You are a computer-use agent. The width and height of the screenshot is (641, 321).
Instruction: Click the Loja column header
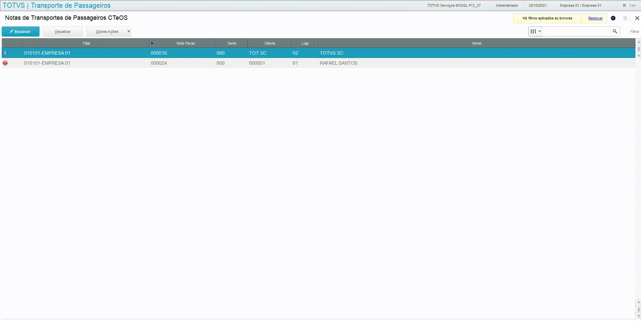click(x=305, y=43)
